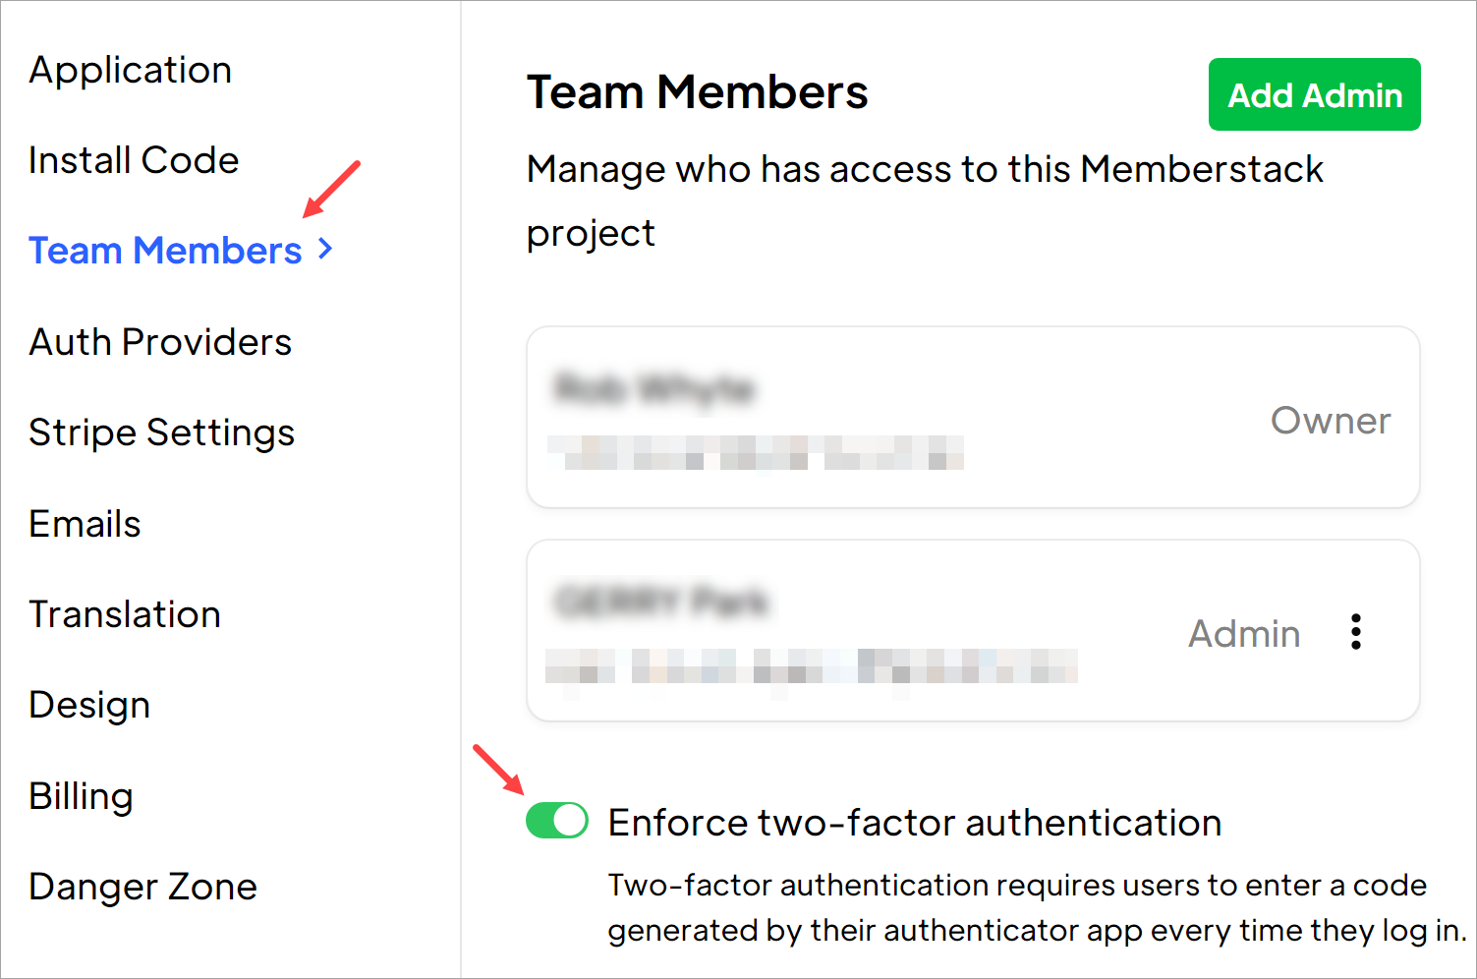
Task: Navigate to Stripe Settings
Action: pos(161,432)
